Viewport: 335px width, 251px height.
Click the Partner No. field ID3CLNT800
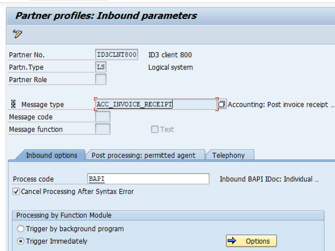coord(117,55)
